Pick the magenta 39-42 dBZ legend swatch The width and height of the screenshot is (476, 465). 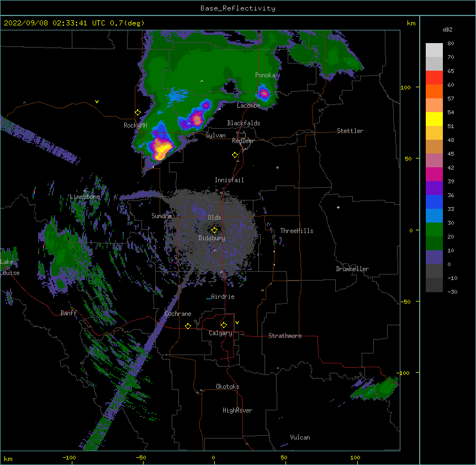[434, 174]
